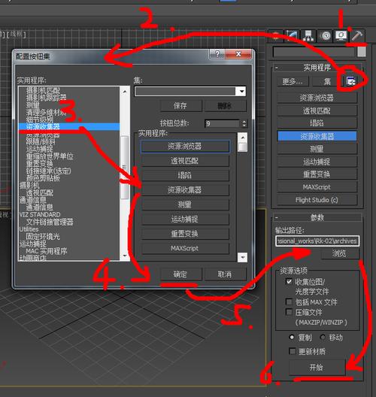Launch 透视匹配 from the command panel
The width and height of the screenshot is (376, 397).
(317, 111)
